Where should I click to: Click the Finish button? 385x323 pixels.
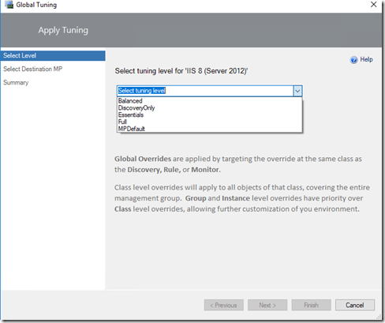pyautogui.click(x=312, y=305)
